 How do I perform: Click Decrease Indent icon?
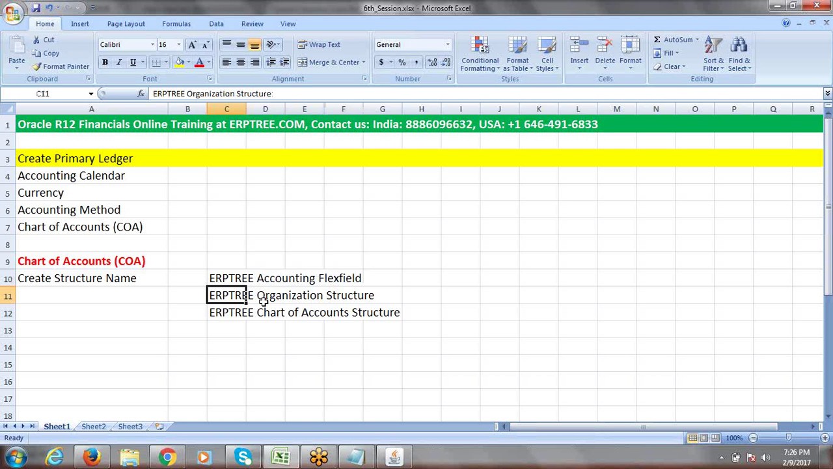click(271, 63)
